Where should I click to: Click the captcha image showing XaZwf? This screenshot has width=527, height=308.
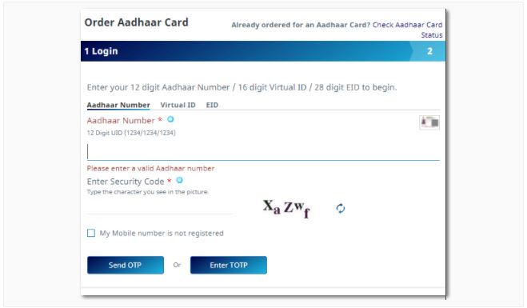286,209
